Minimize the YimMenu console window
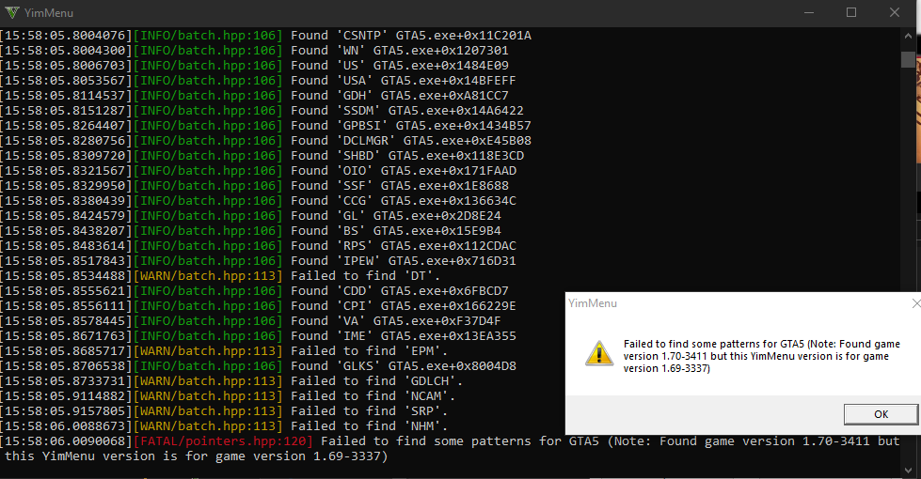The width and height of the screenshot is (921, 479). [x=809, y=12]
